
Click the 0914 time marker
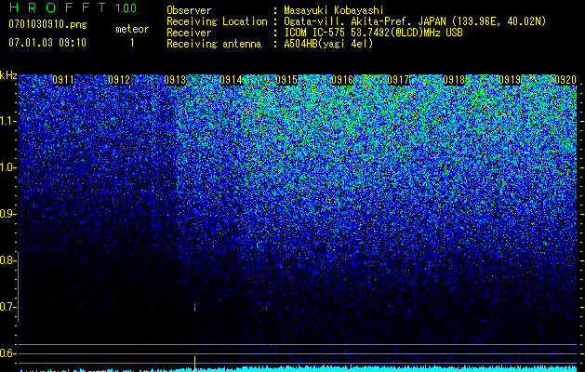pos(231,80)
